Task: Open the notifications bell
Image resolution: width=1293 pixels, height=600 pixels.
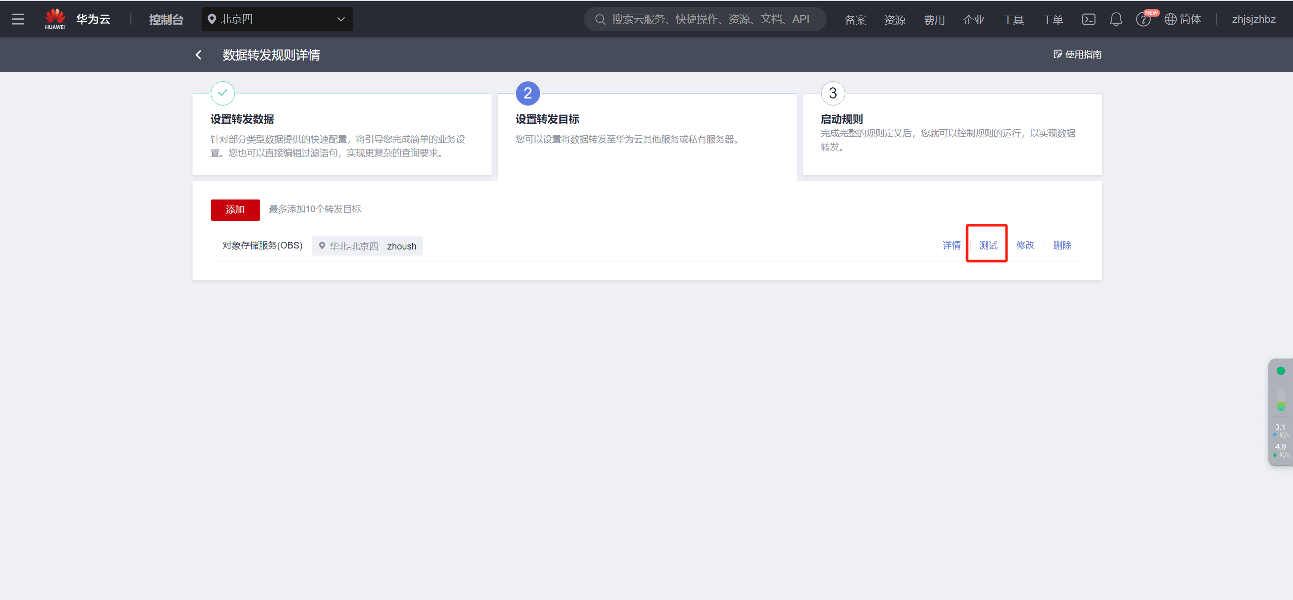Action: (x=1116, y=19)
